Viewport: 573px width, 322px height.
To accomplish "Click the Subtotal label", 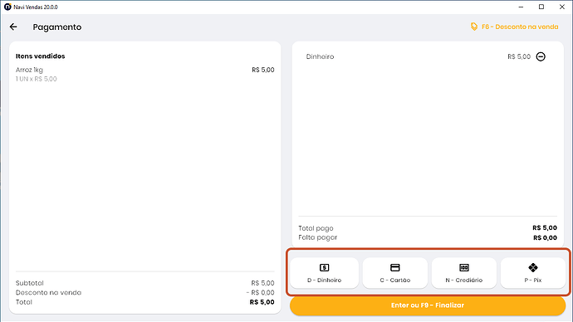I will [30, 283].
